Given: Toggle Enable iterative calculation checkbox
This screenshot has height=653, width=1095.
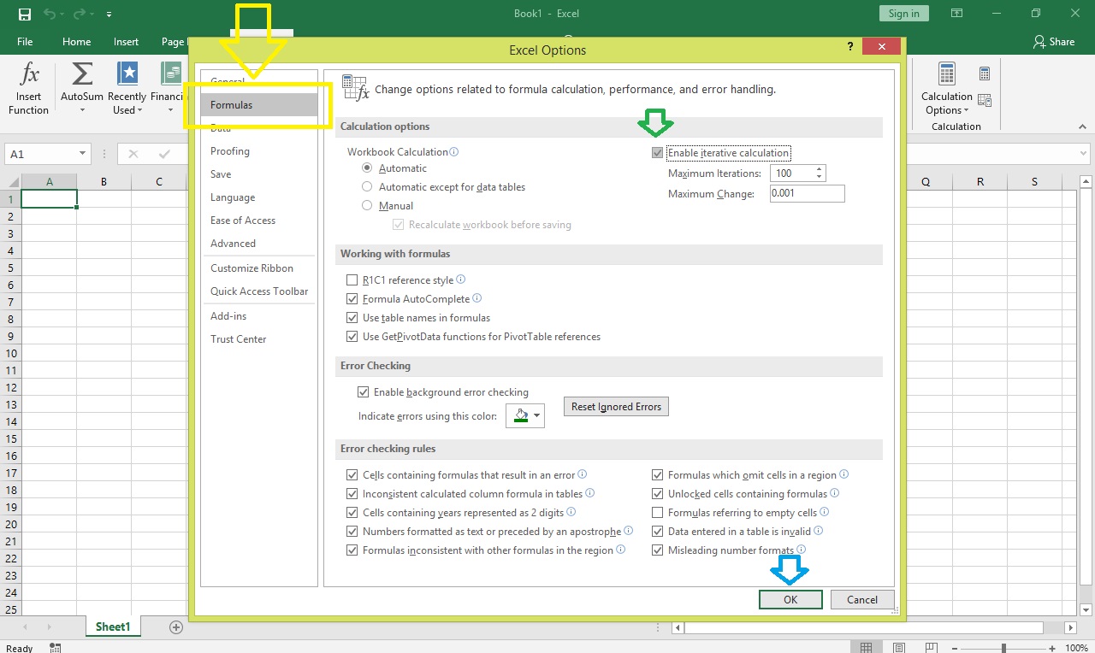Looking at the screenshot, I should pos(657,153).
